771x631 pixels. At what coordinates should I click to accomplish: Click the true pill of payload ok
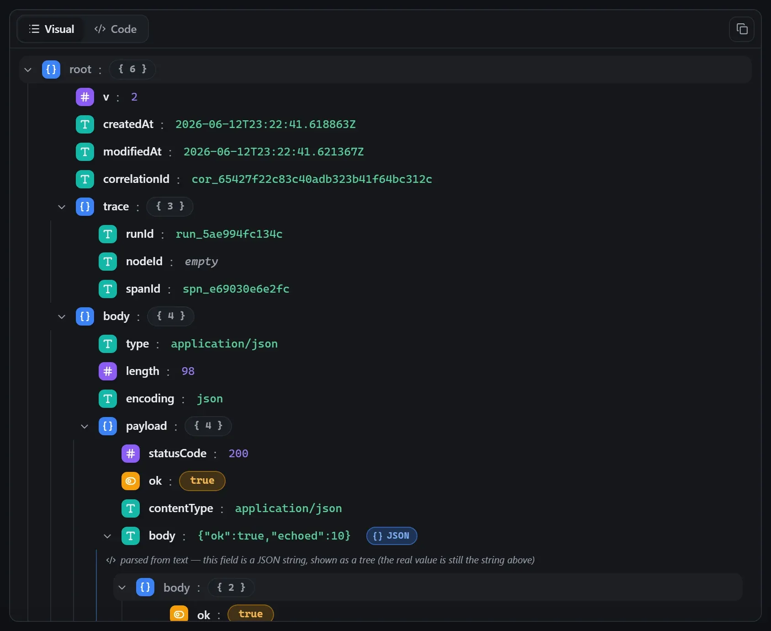point(202,481)
